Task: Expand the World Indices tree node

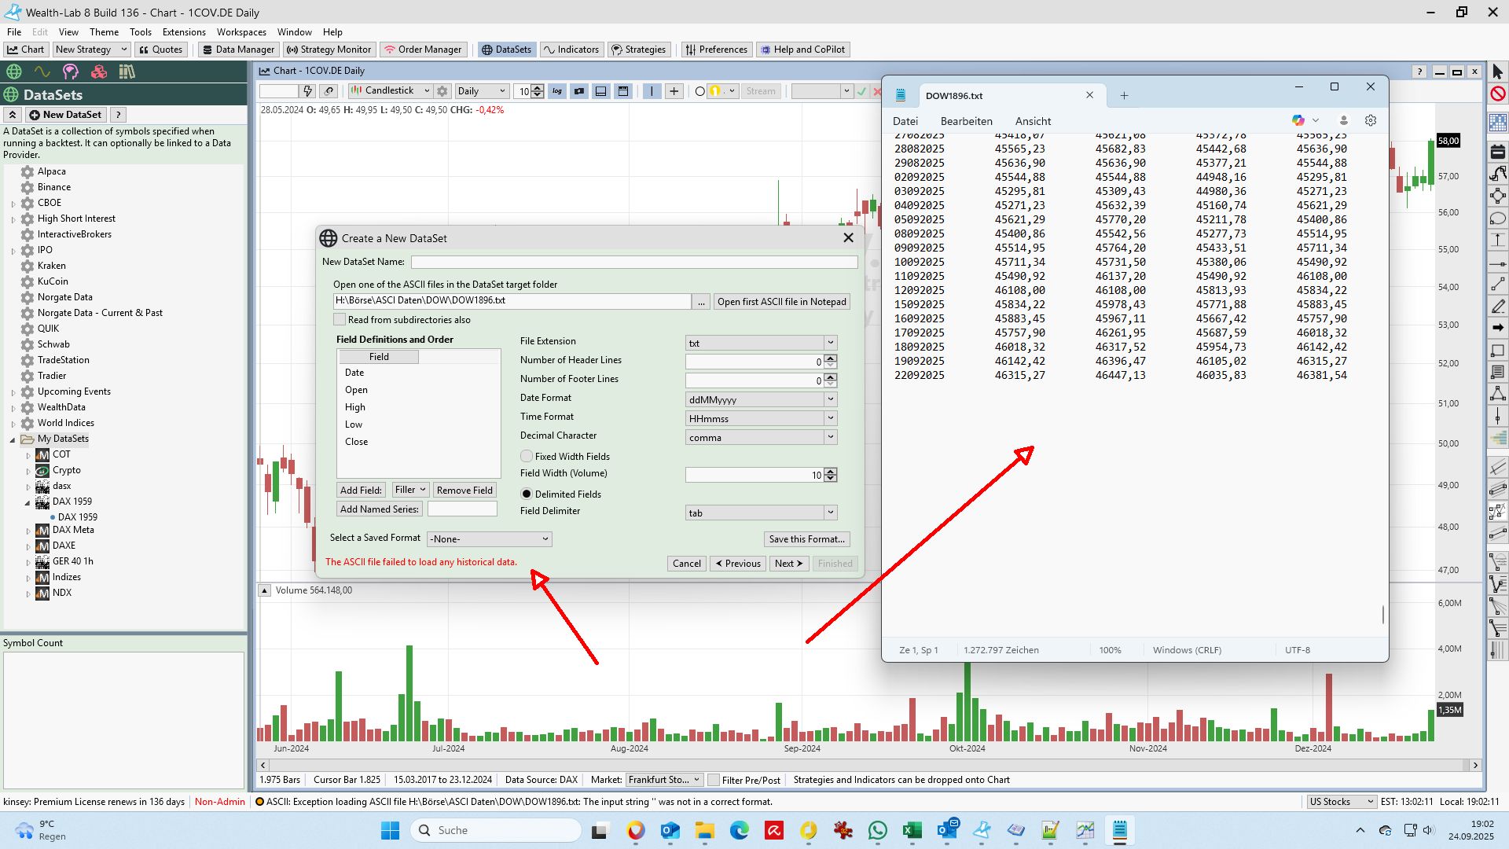Action: pyautogui.click(x=13, y=423)
